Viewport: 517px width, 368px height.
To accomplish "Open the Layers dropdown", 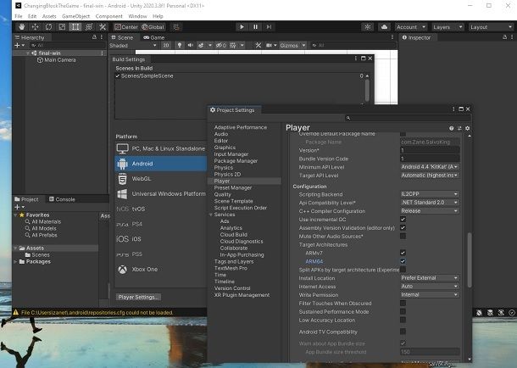I will [448, 27].
